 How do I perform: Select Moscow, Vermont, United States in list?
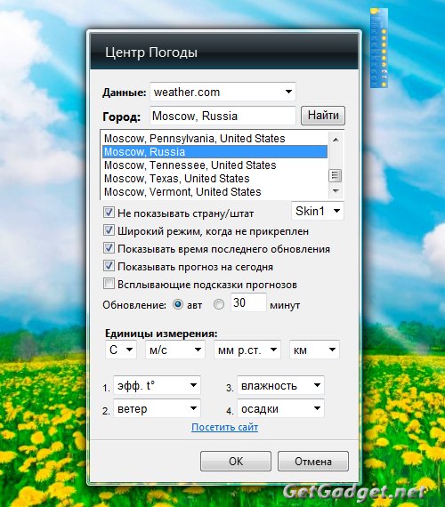[x=214, y=192]
